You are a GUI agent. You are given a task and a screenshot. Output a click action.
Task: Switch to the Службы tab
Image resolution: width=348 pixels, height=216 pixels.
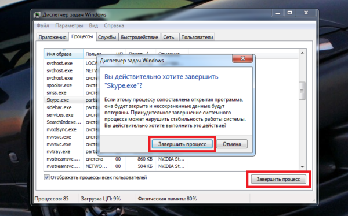pos(107,37)
